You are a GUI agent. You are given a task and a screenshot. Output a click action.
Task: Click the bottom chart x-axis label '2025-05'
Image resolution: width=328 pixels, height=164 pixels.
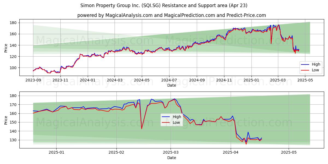click(x=289, y=153)
